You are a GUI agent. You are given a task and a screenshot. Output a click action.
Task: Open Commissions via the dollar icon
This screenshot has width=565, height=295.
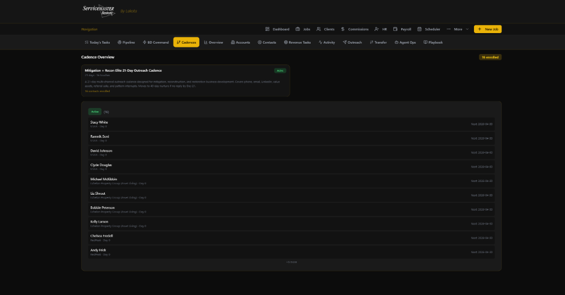tap(343, 29)
